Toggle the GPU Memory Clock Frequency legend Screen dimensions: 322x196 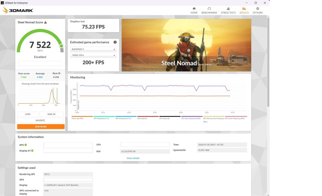pos(214,119)
